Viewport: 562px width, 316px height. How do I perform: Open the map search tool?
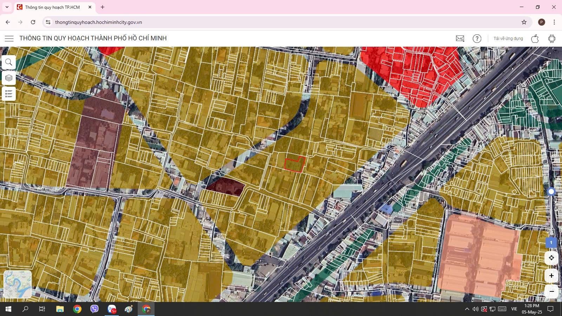[9, 62]
